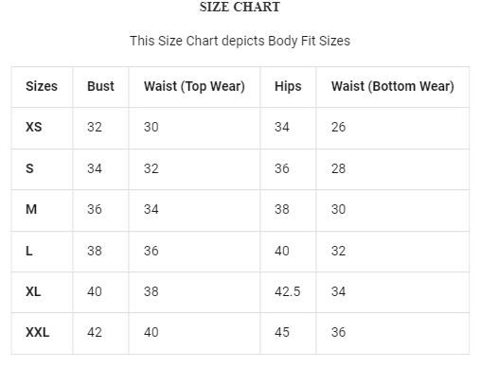Viewport: 480px width, 367px height.
Task: Select the Waist (Top Wear) header
Action: 194,86
